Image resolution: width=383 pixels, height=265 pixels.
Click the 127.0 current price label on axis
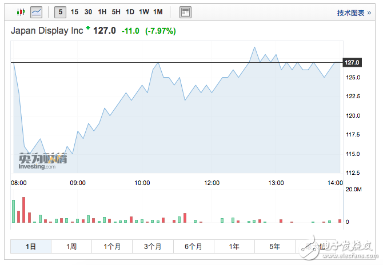point(352,62)
